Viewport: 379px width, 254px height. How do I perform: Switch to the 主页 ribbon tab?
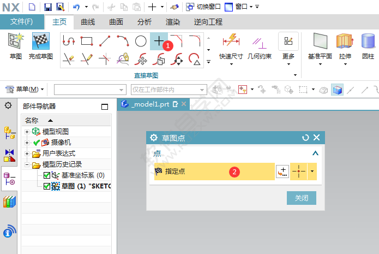[59, 22]
